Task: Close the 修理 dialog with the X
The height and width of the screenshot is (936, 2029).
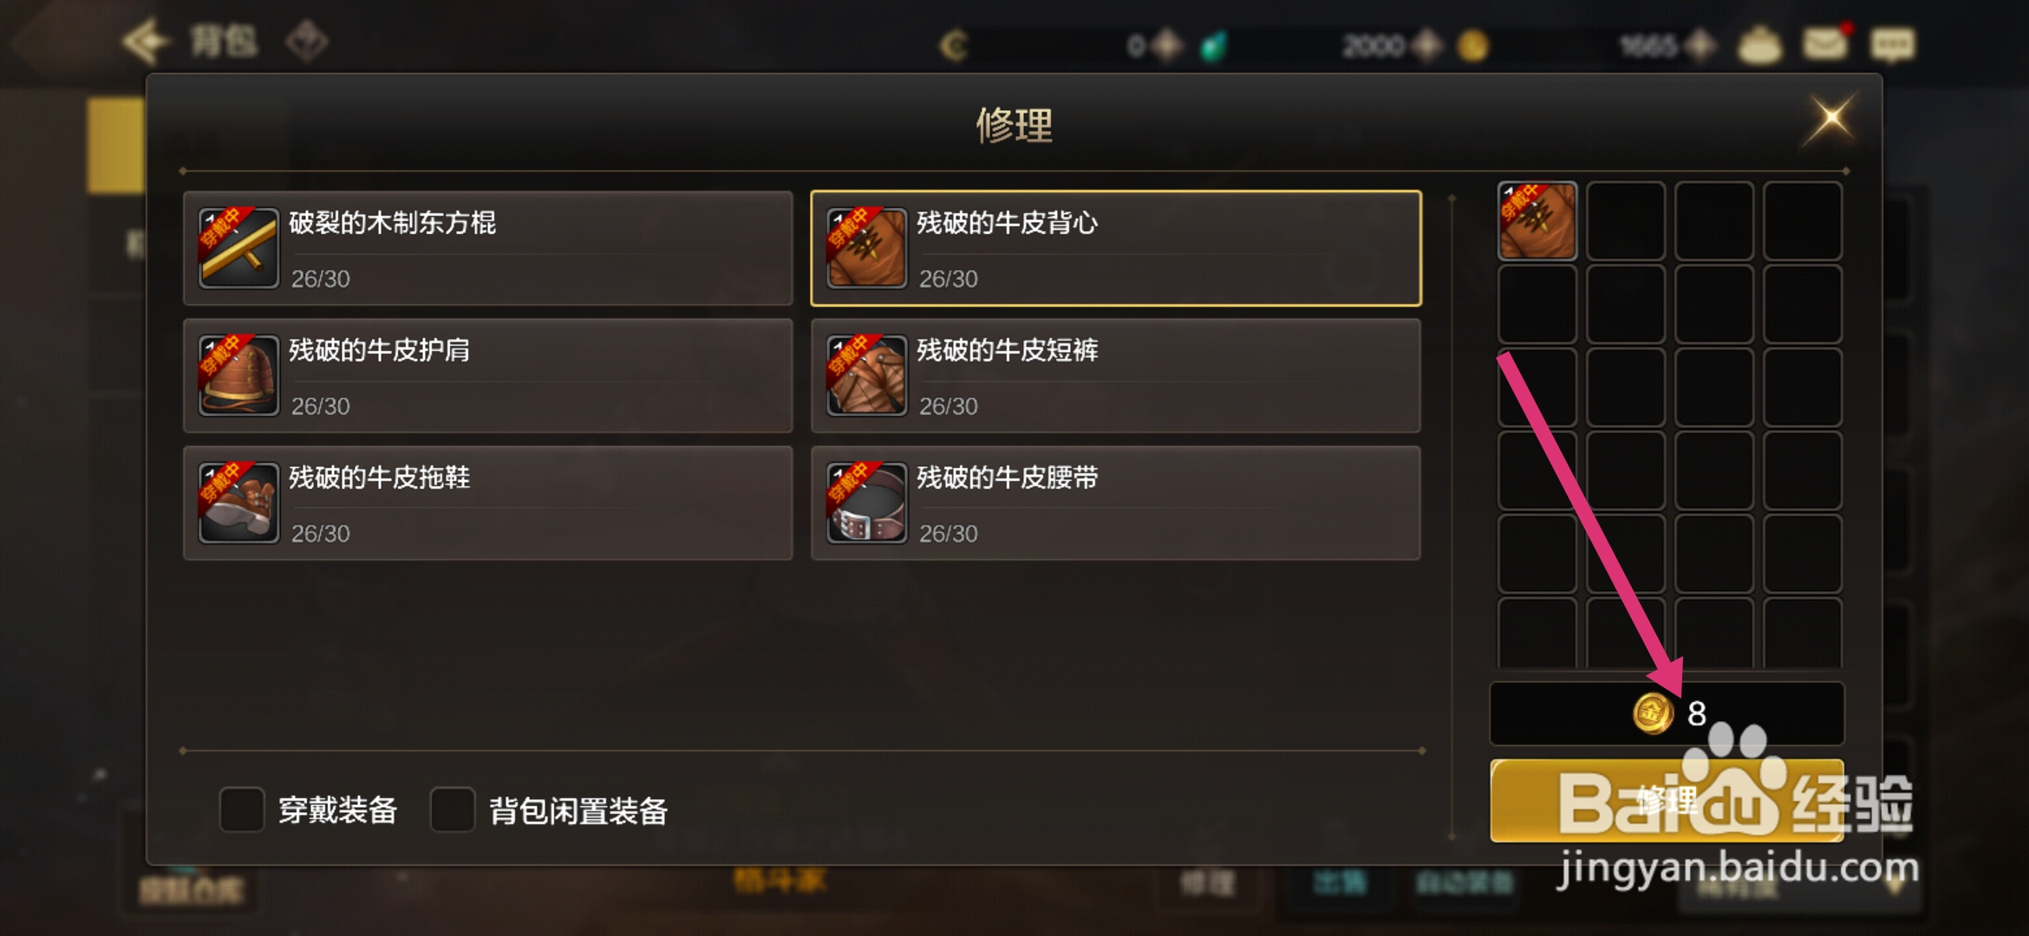Action: coord(1830,118)
